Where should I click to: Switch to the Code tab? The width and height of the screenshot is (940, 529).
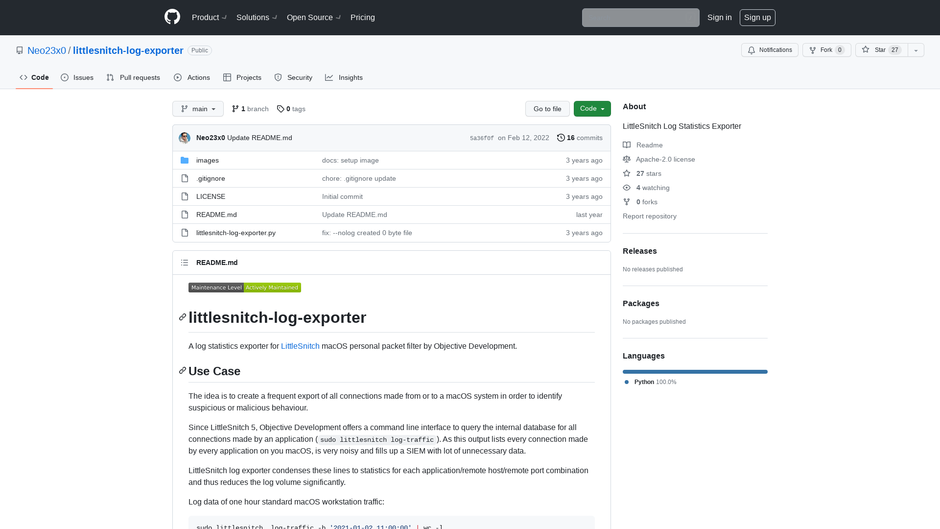coord(34,77)
